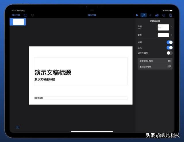
Task: Tap the 编辑母版幻灯片 button
Action: (x=155, y=61)
